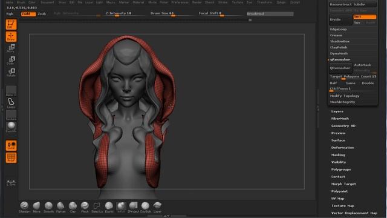387x218 pixels.
Task: Collapse the qRemesher section header
Action: [340, 59]
